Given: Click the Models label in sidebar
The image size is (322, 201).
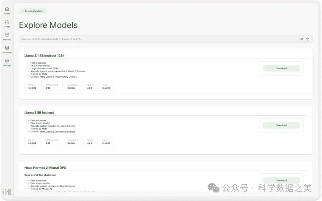Looking at the screenshot, I should 7,40.
